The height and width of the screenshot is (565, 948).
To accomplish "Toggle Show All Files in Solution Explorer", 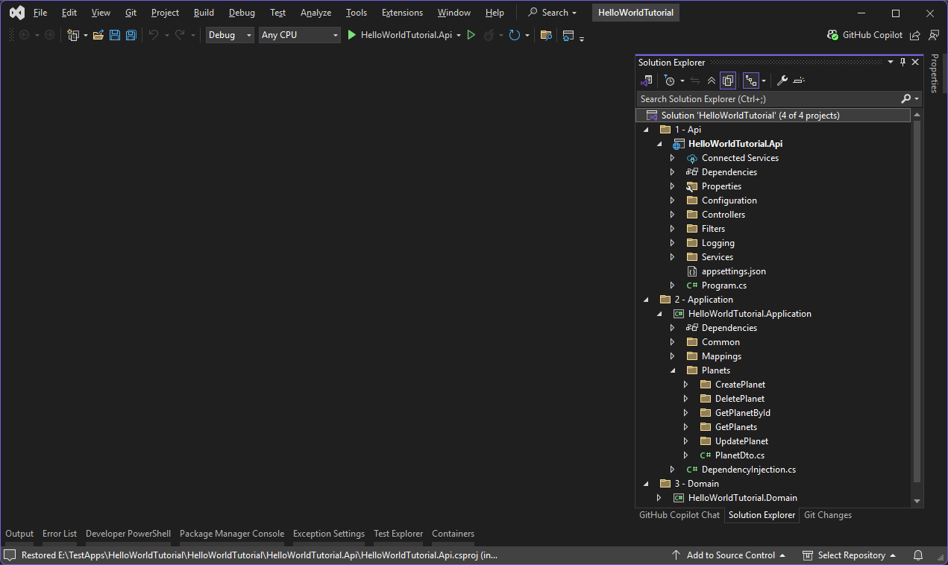I will (x=728, y=81).
